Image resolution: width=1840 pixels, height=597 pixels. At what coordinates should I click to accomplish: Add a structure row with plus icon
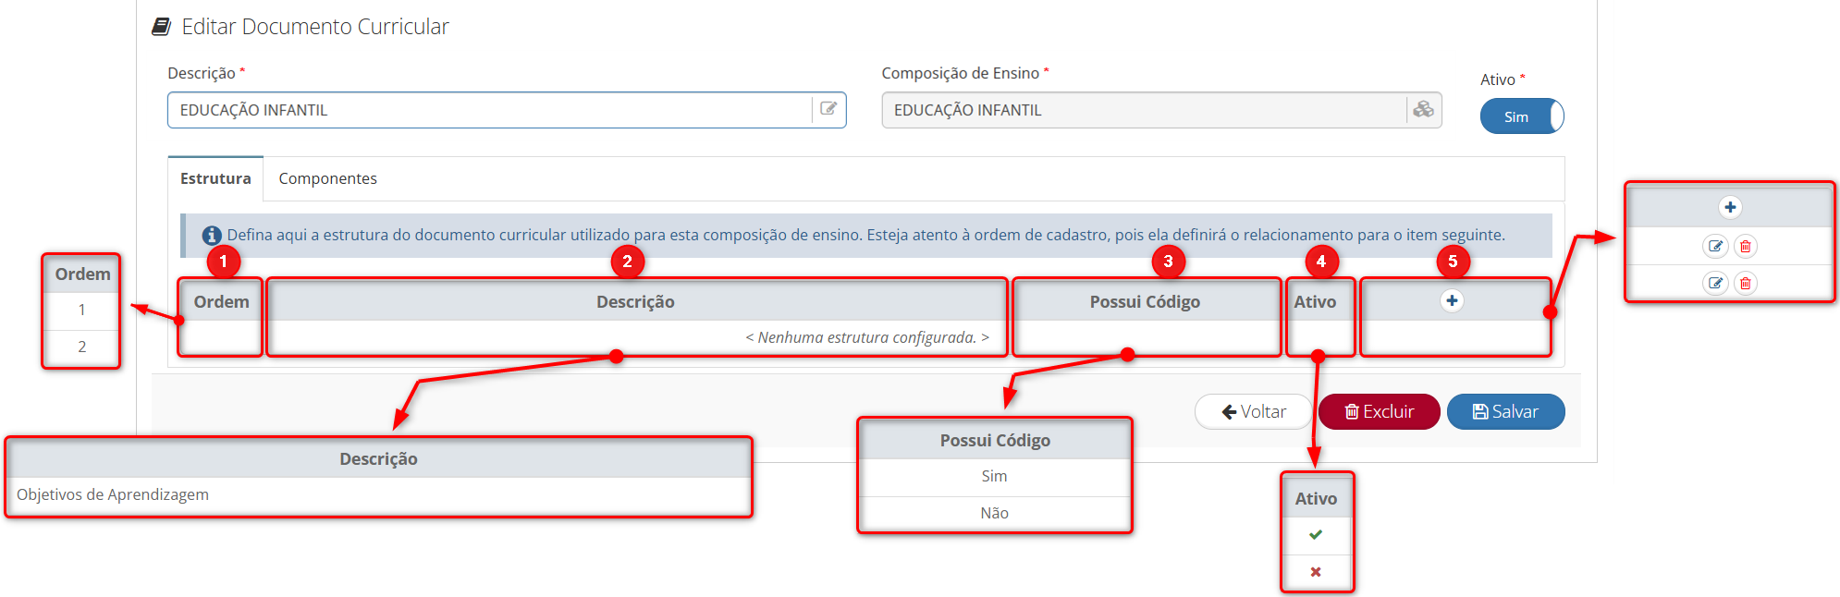coord(1452,300)
